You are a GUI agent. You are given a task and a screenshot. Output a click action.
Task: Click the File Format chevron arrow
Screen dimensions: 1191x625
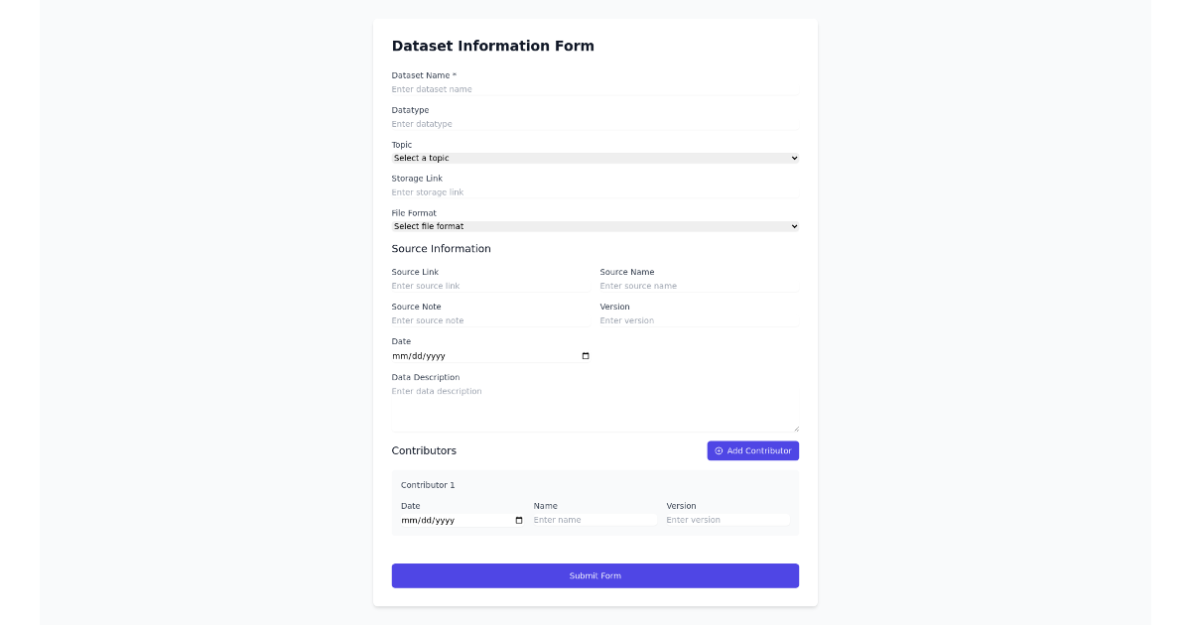794,226
